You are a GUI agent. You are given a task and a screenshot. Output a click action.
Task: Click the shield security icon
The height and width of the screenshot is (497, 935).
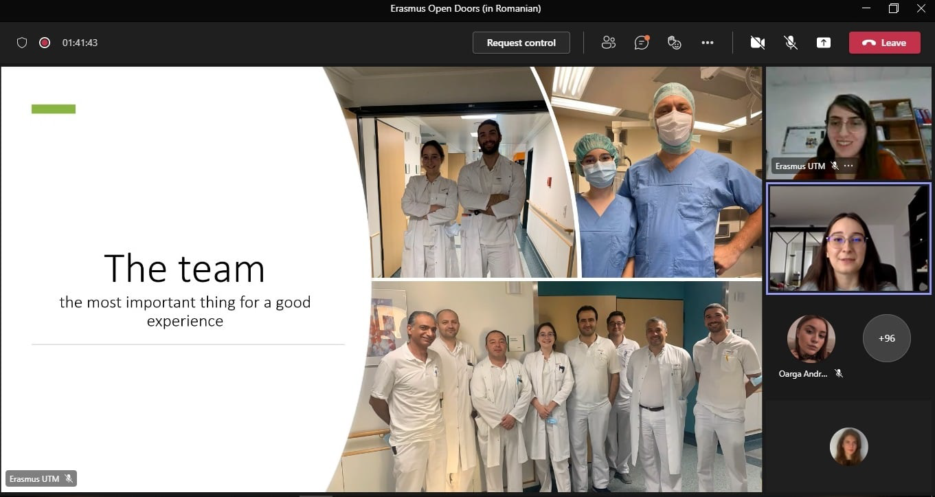pyautogui.click(x=22, y=43)
